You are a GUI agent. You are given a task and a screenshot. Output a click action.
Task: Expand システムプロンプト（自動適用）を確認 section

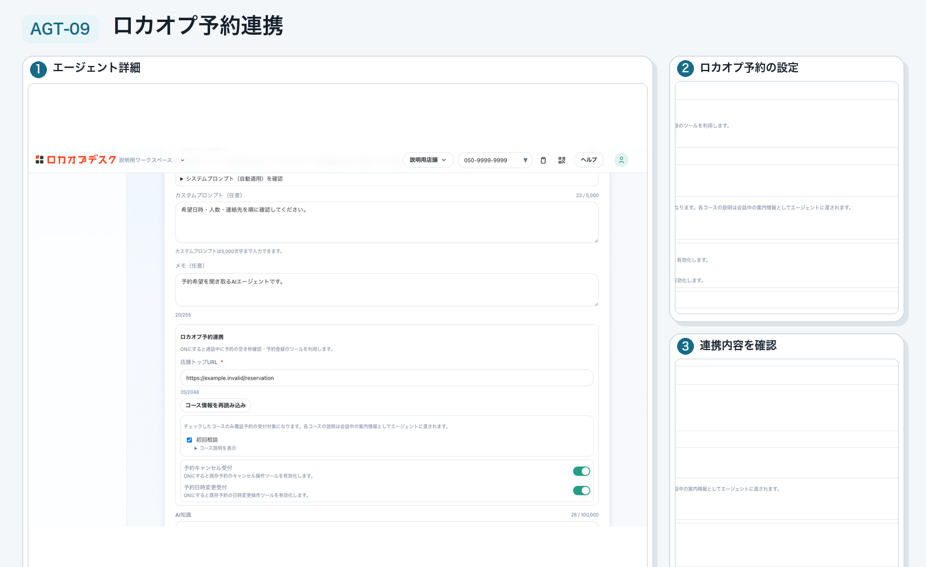point(231,179)
